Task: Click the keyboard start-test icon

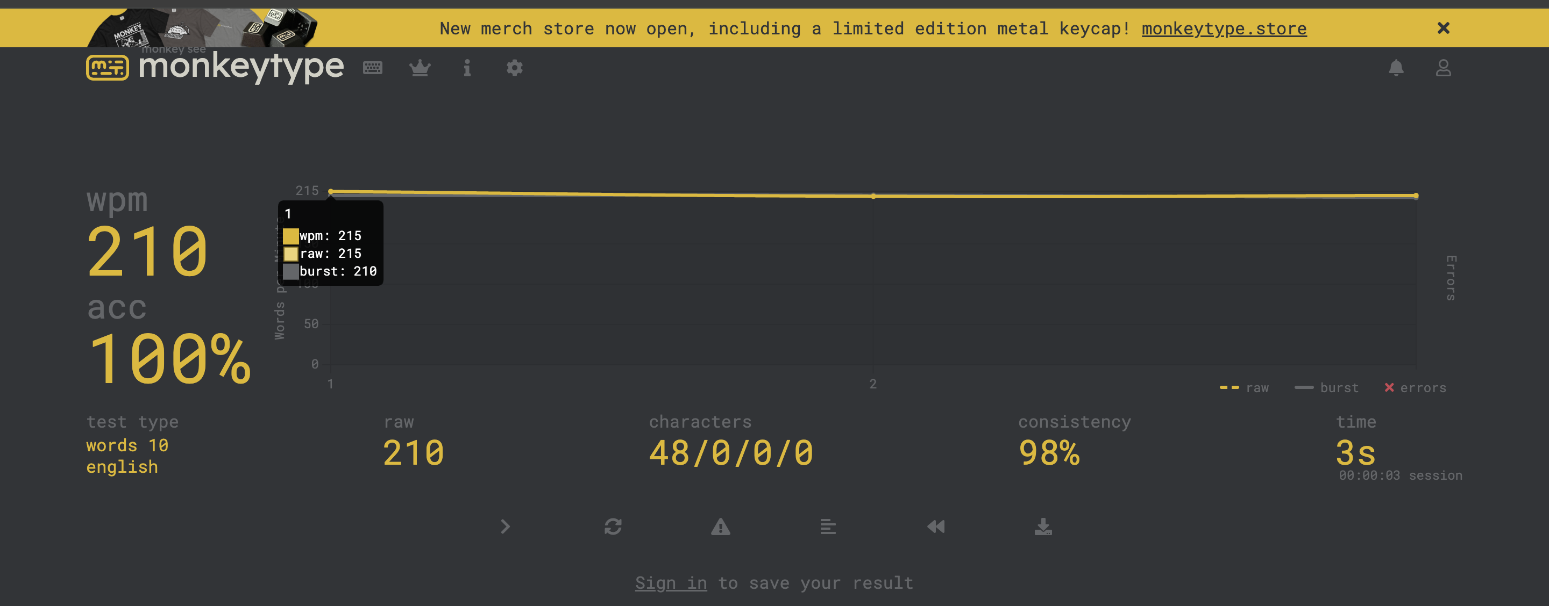Action: (x=372, y=68)
